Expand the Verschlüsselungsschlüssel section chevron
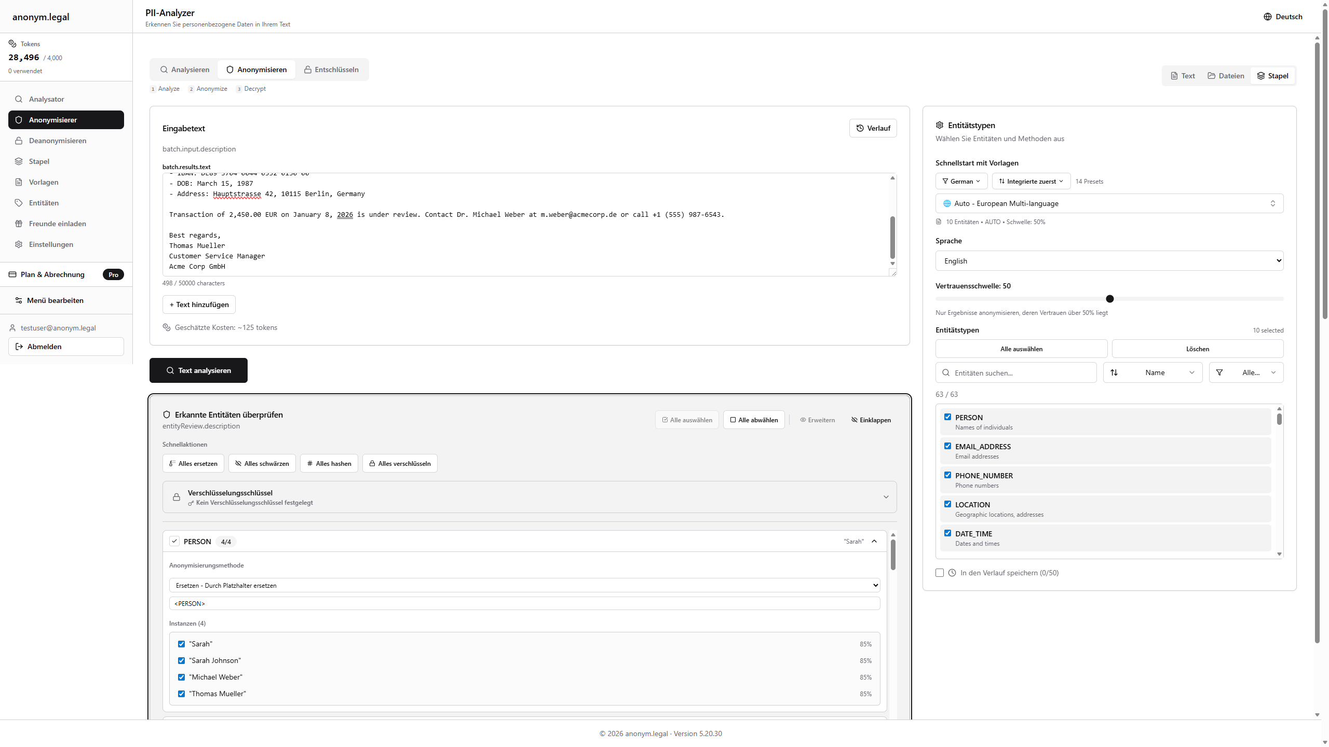The image size is (1329, 747). tap(886, 497)
